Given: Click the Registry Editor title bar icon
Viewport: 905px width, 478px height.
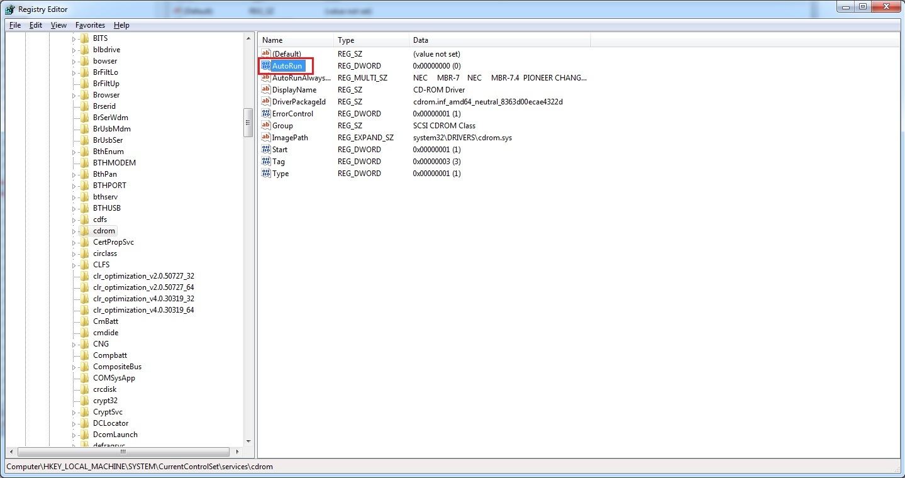Looking at the screenshot, I should tap(10, 9).
